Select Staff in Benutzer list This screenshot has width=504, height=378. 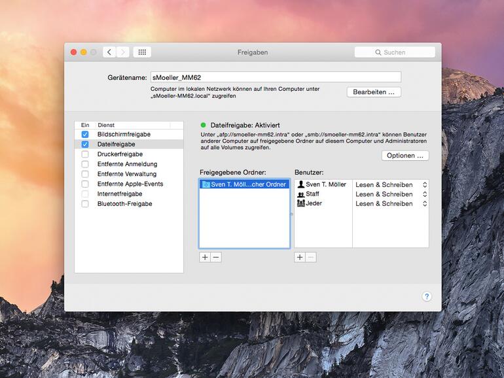323,194
